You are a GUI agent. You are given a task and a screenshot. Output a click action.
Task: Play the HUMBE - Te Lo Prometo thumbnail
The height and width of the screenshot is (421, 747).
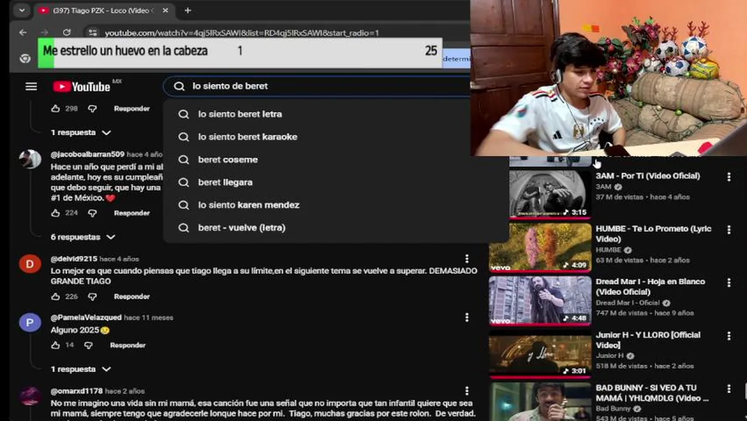pyautogui.click(x=540, y=247)
